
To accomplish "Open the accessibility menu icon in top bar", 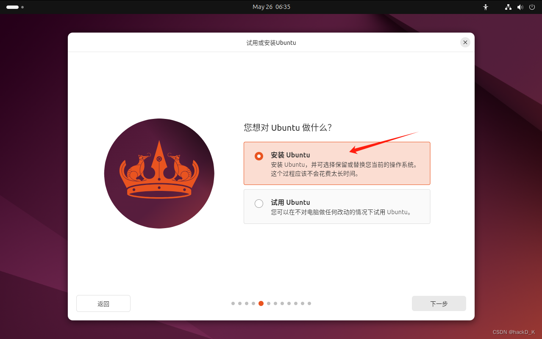I will click(x=486, y=7).
